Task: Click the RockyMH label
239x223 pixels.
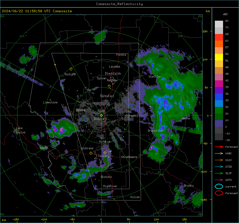Action: pyautogui.click(x=70, y=74)
